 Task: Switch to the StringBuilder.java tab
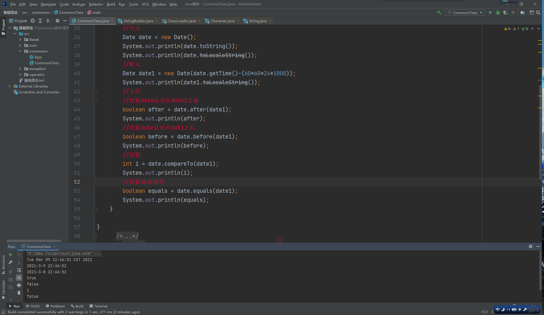point(138,21)
